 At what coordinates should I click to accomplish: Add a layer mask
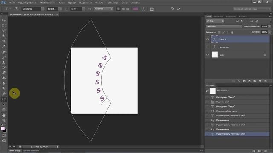tap(244, 81)
